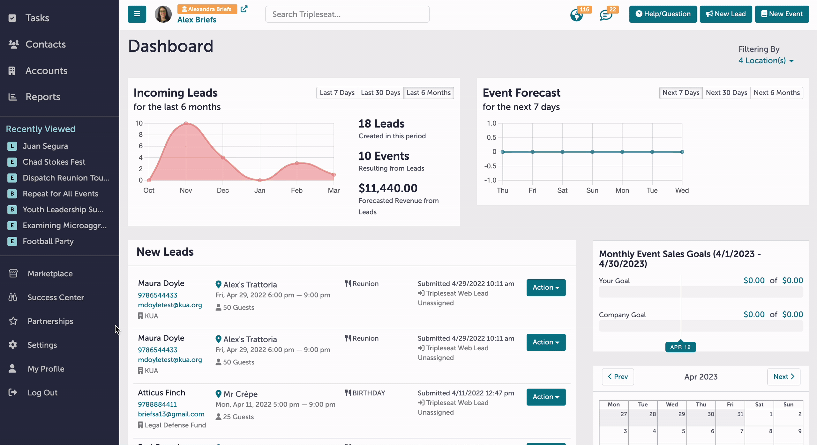This screenshot has height=445, width=817.
Task: Switch Event Forecast to Next 6 Months
Action: [776, 93]
